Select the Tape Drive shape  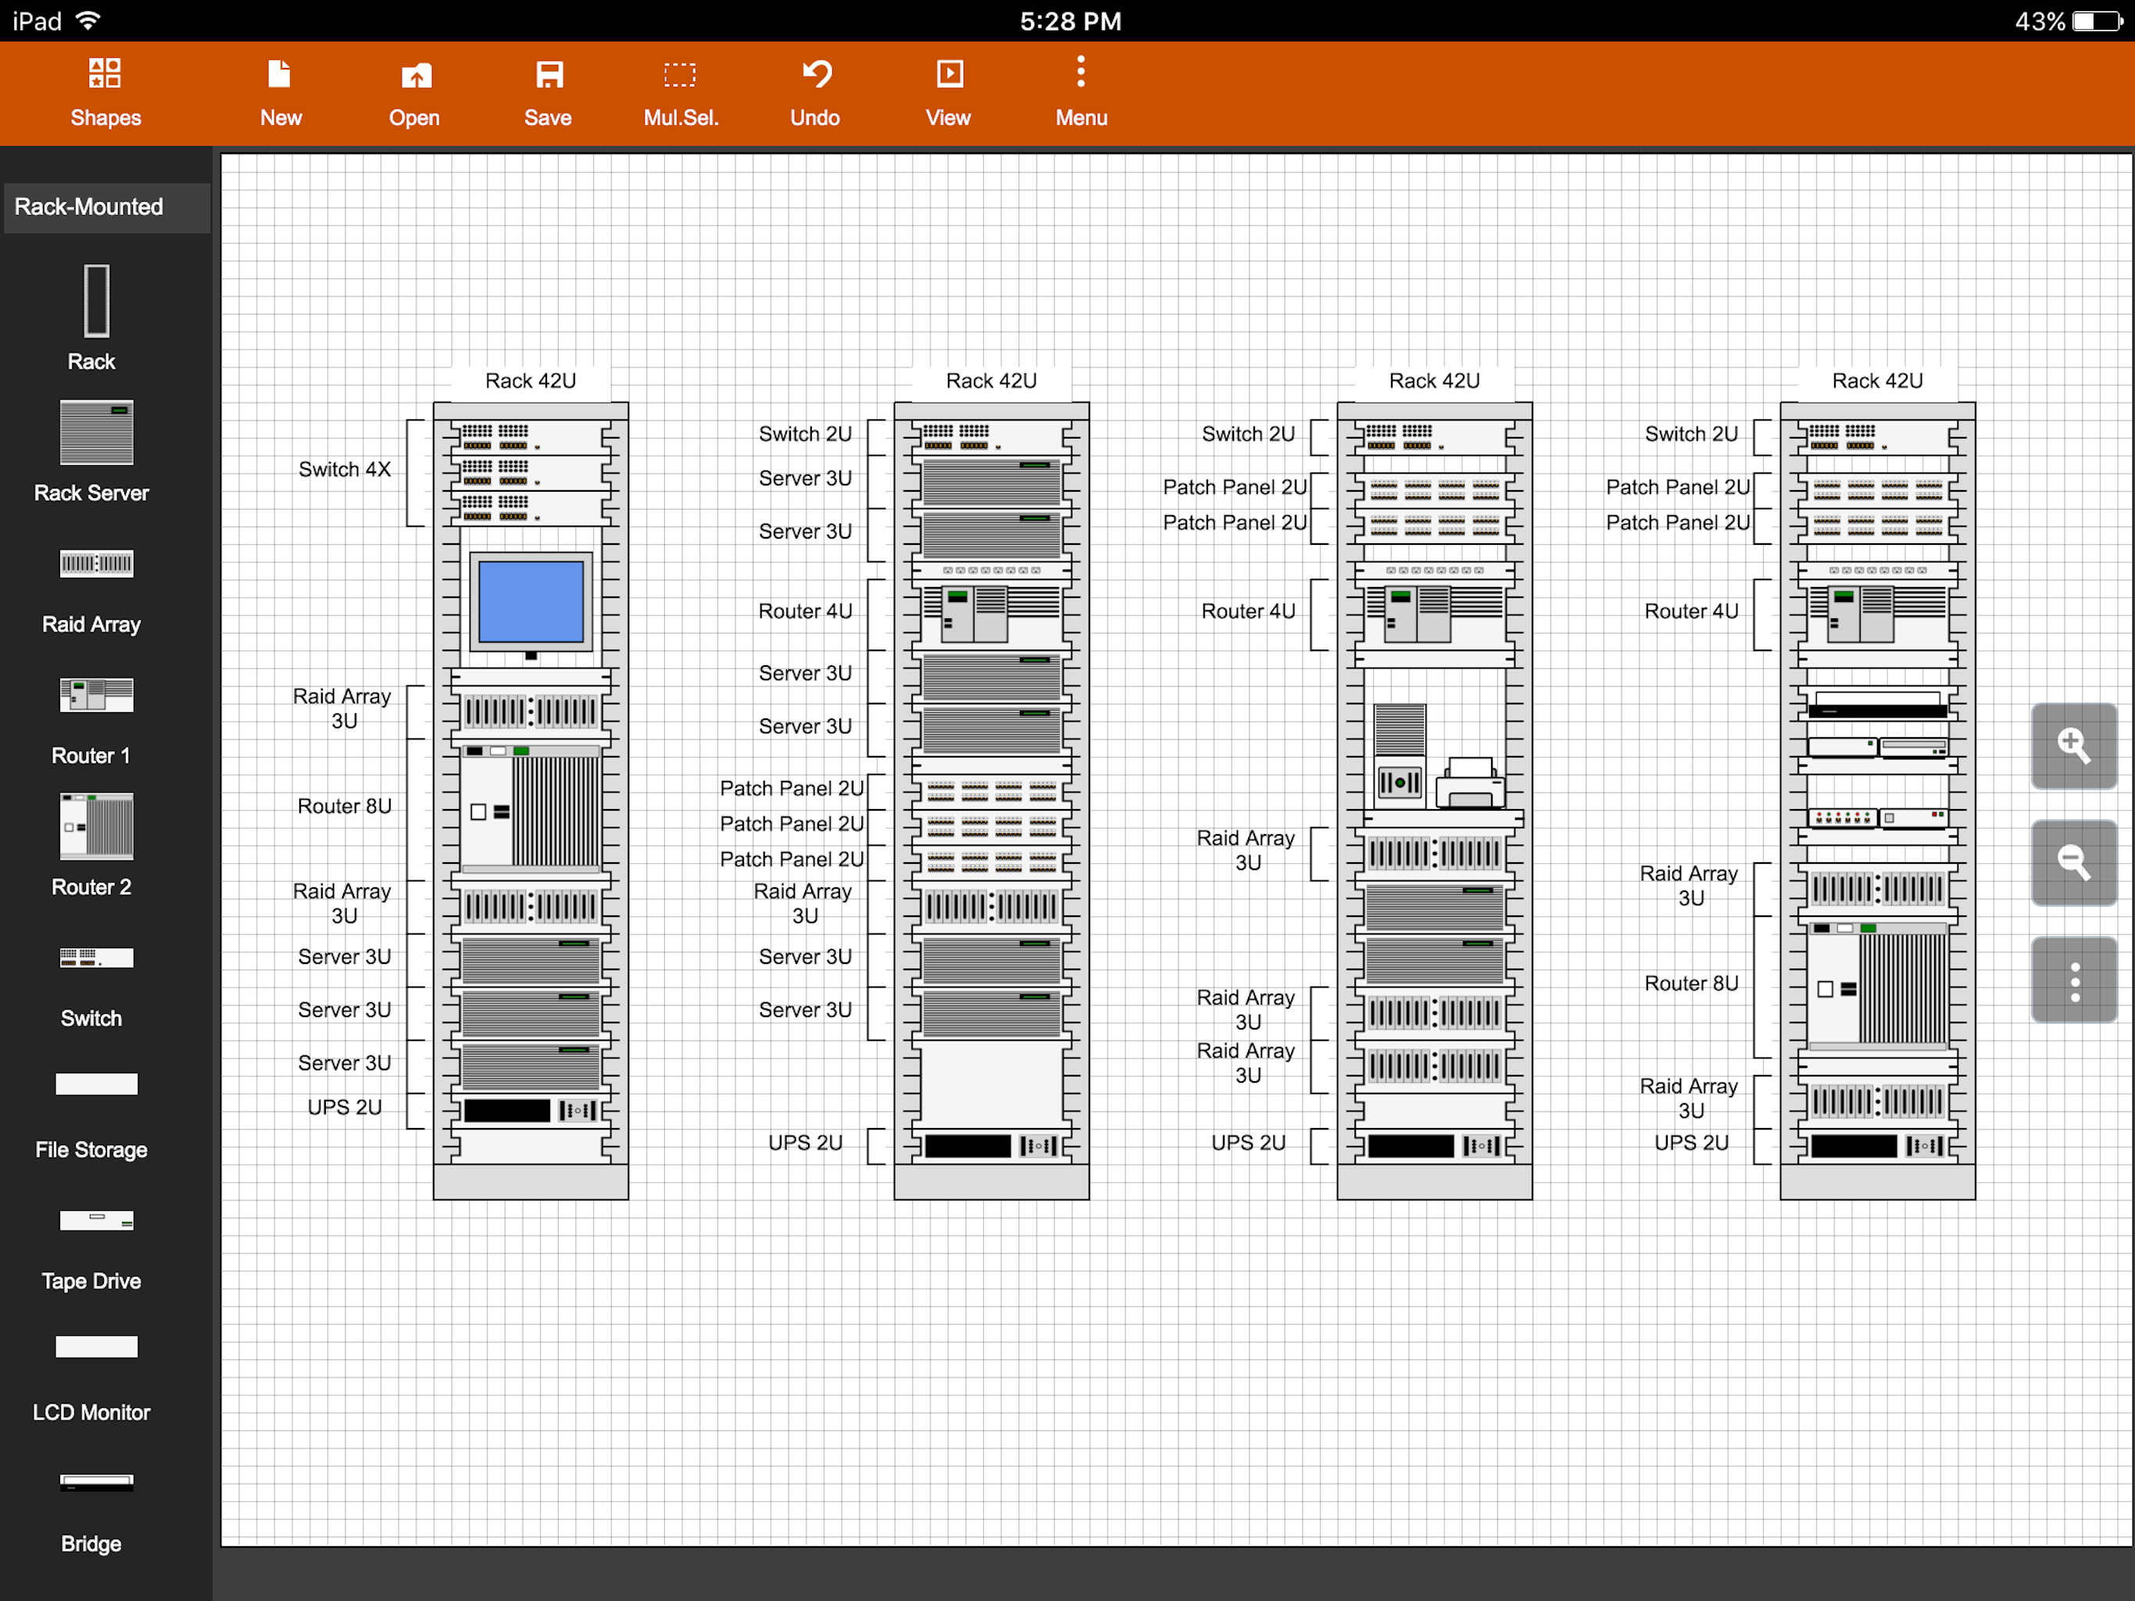pos(95,1220)
